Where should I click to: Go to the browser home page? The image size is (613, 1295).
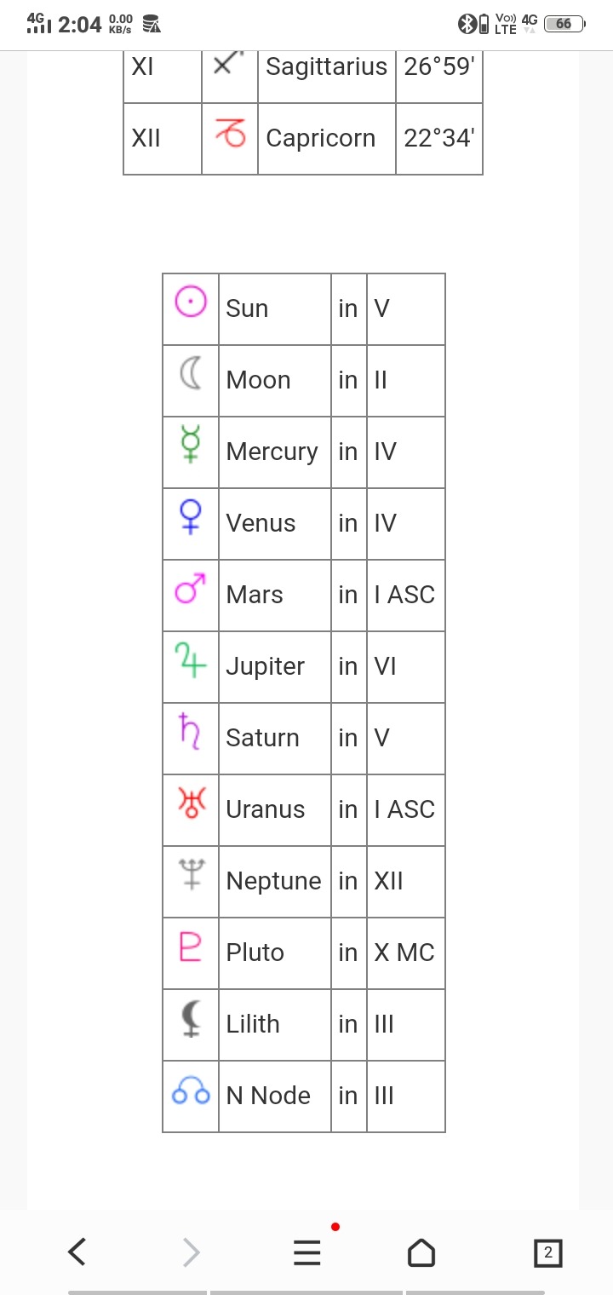coord(421,1252)
